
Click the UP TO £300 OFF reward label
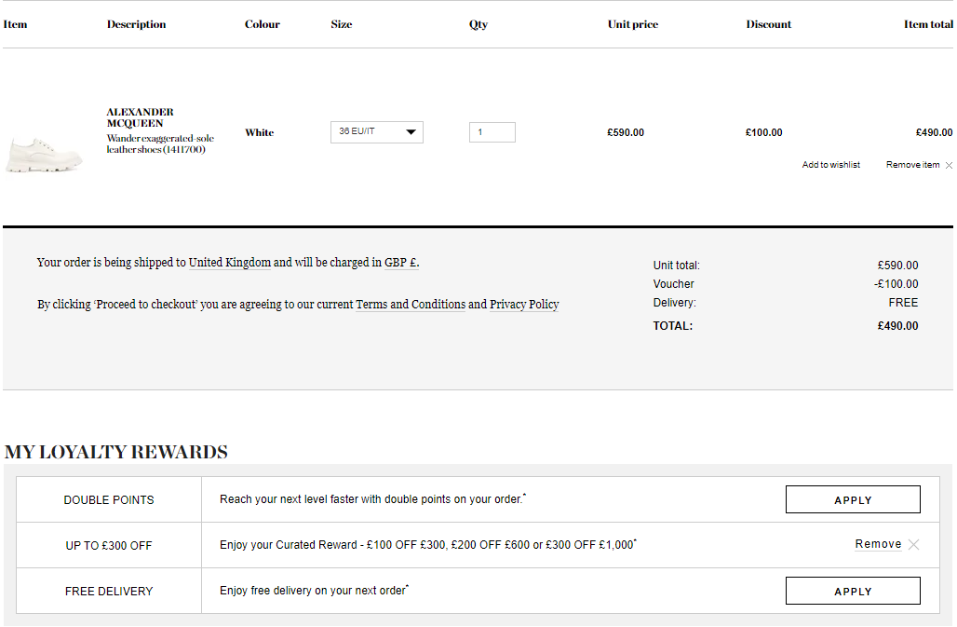coord(109,546)
